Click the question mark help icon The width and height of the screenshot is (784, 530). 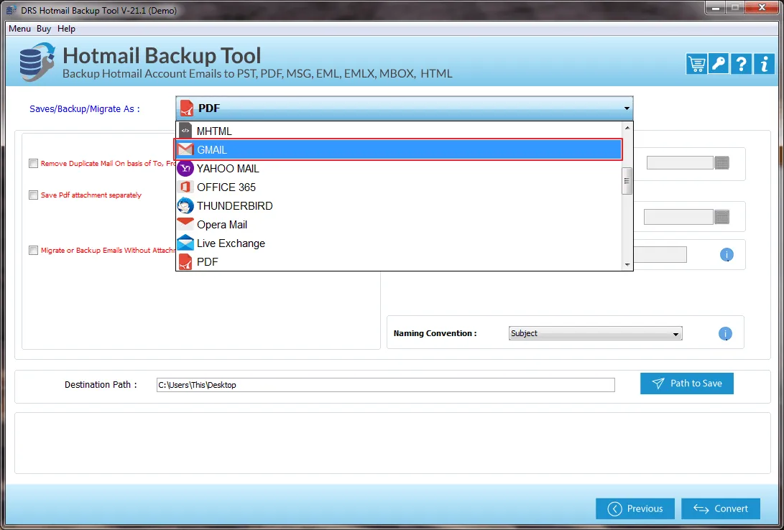pyautogui.click(x=741, y=65)
